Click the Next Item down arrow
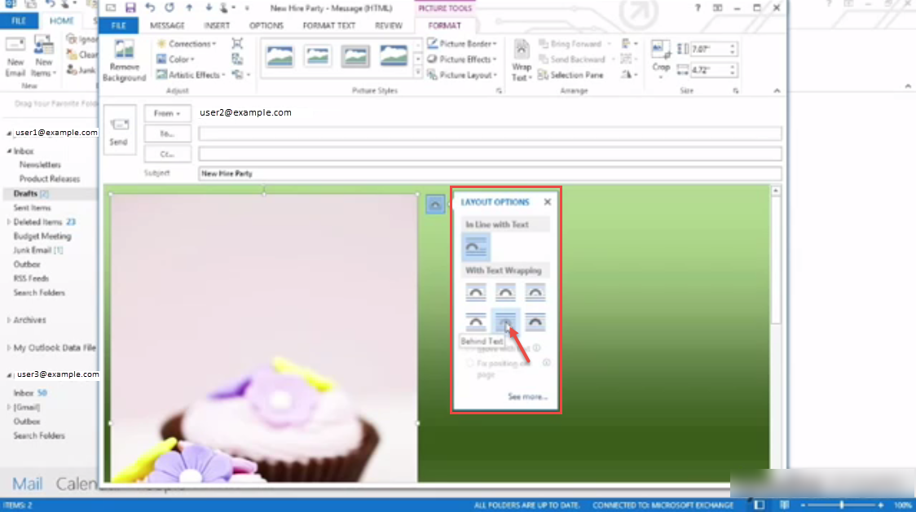The width and height of the screenshot is (916, 512). 208,7
